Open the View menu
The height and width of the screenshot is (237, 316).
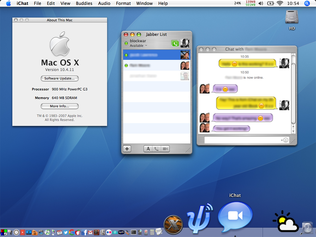pos(65,3)
